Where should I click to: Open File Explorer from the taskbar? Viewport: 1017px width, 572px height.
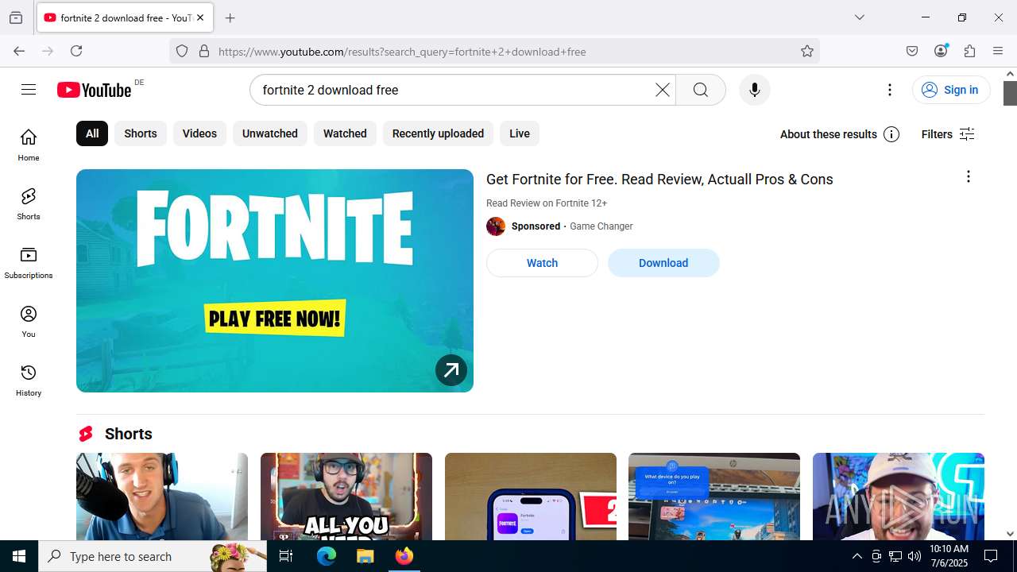[x=365, y=556]
